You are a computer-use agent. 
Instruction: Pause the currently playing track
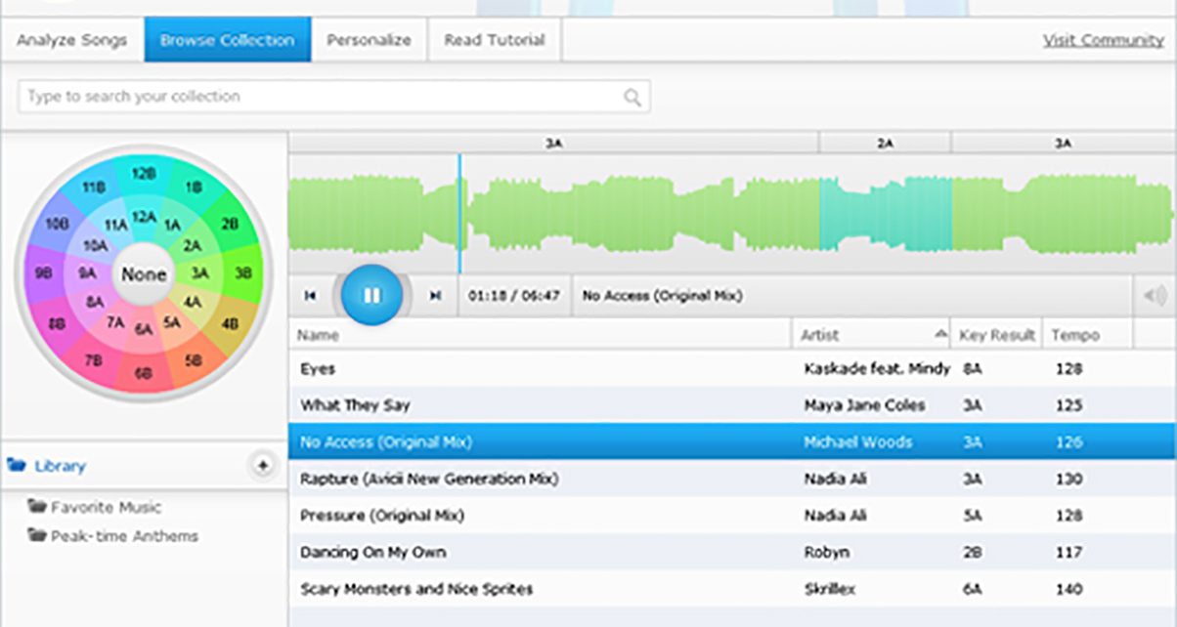[x=371, y=295]
